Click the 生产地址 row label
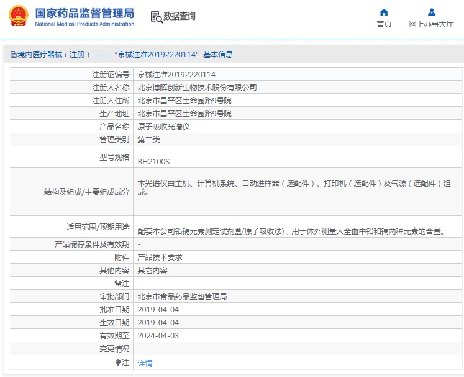Viewport: 464px width, 377px height. [x=114, y=113]
